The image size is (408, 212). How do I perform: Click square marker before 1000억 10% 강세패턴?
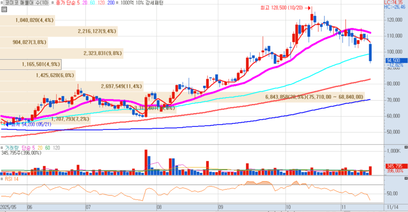[117, 3]
